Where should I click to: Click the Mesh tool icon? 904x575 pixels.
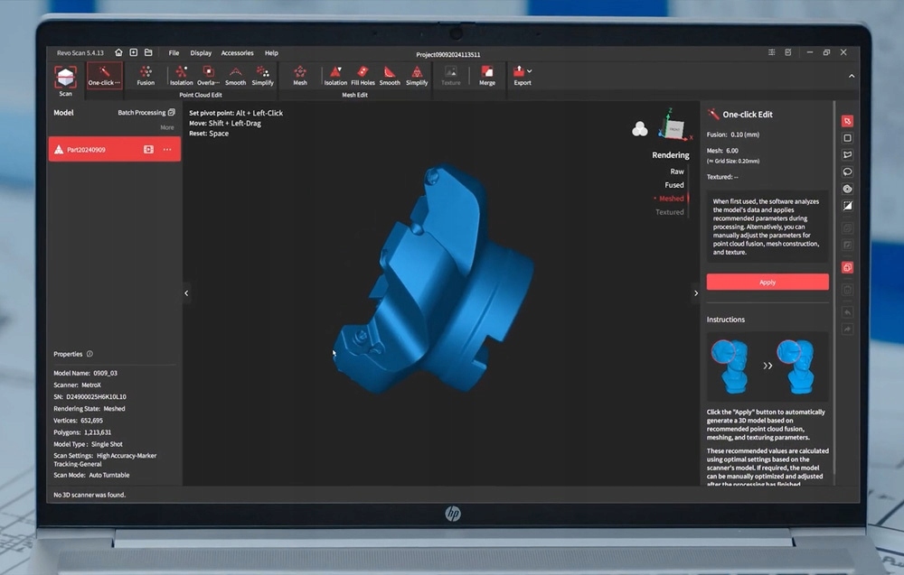pos(300,74)
